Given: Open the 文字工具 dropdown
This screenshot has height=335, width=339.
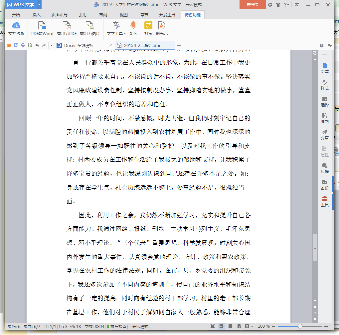Looking at the screenshot, I should coord(116,29).
